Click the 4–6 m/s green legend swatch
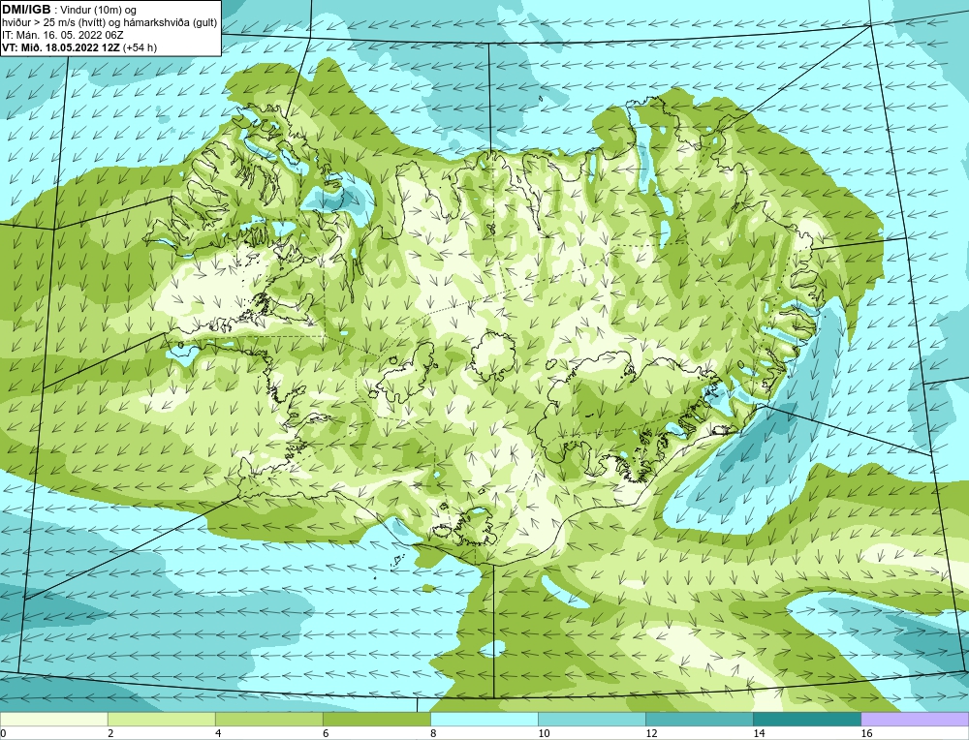This screenshot has height=740, width=969. (268, 719)
